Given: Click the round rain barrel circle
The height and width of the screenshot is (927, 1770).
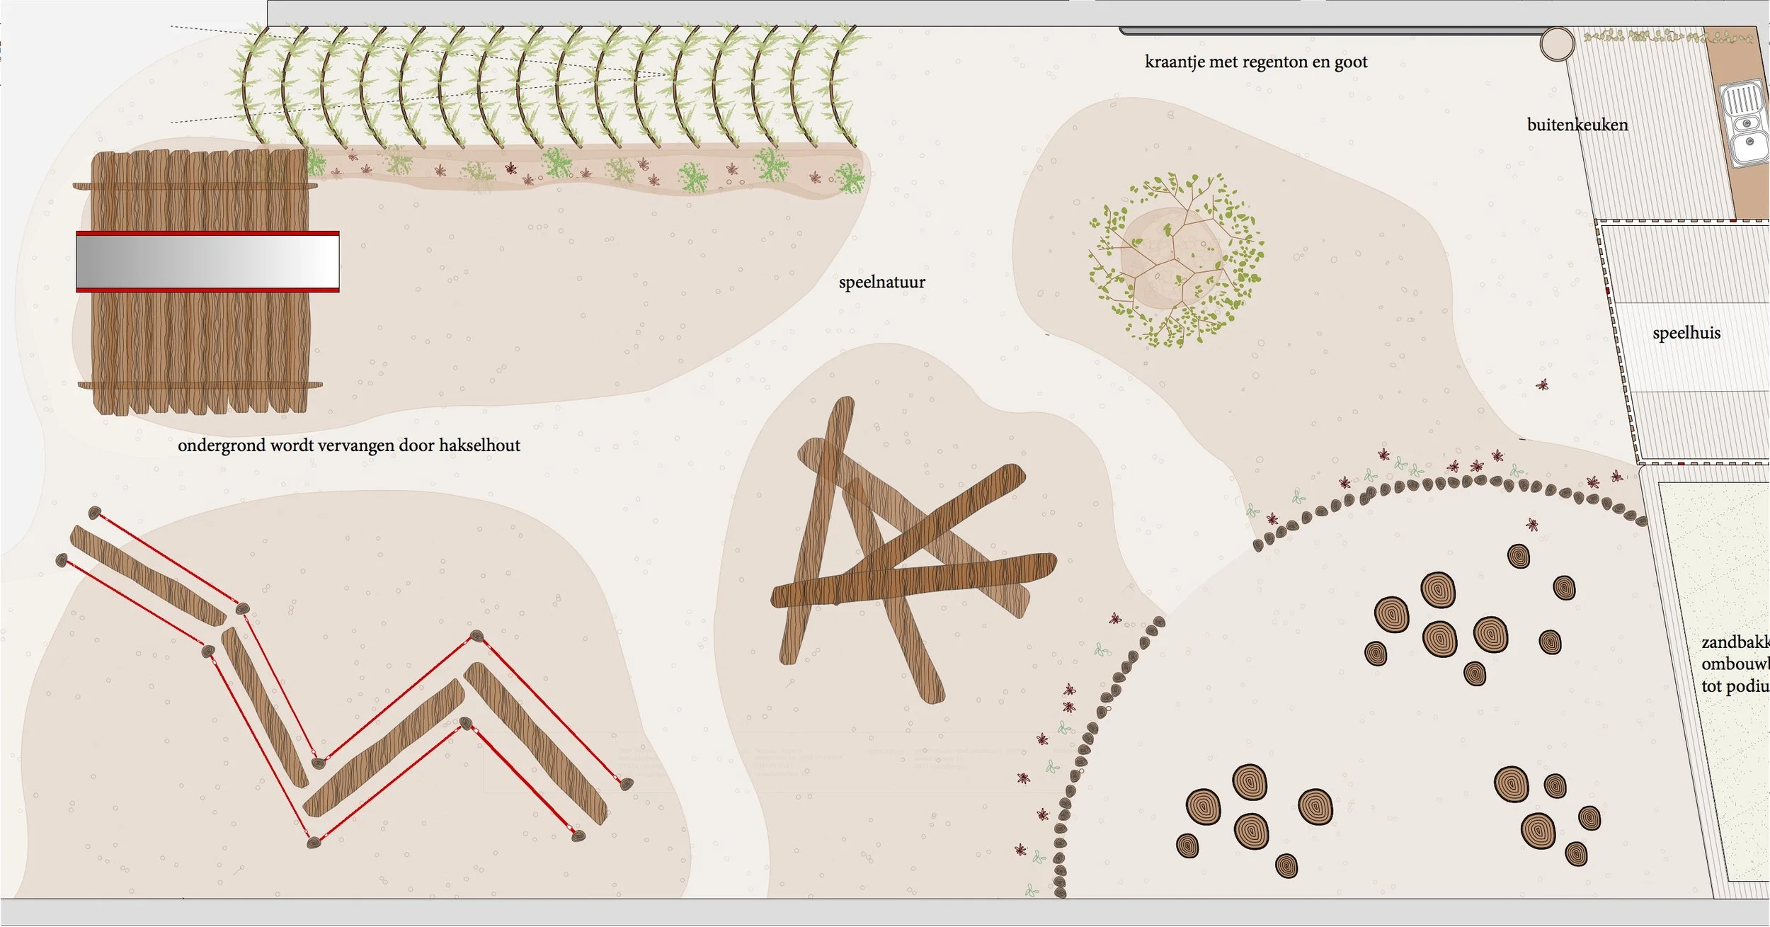Looking at the screenshot, I should pos(1556,44).
